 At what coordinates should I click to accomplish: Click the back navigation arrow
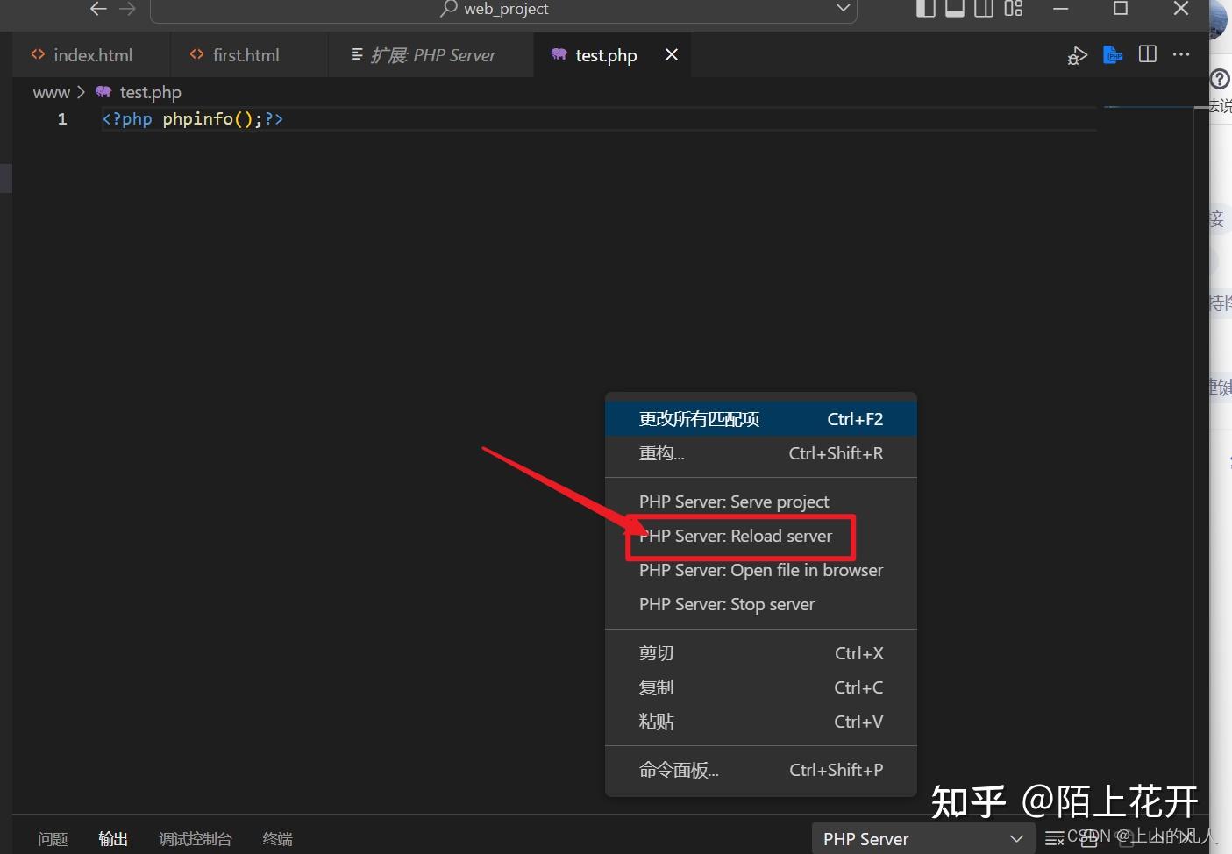(97, 10)
